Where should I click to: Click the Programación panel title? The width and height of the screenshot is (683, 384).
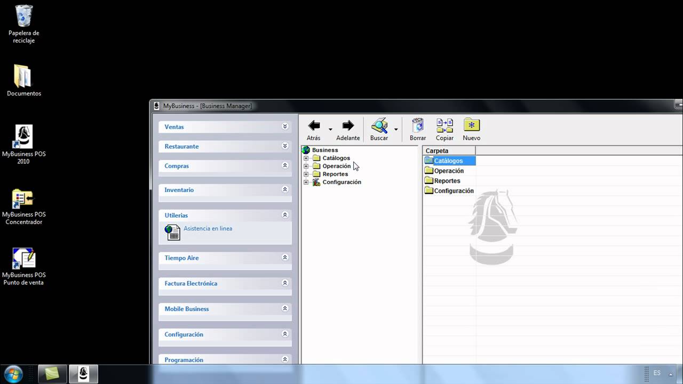[184, 360]
